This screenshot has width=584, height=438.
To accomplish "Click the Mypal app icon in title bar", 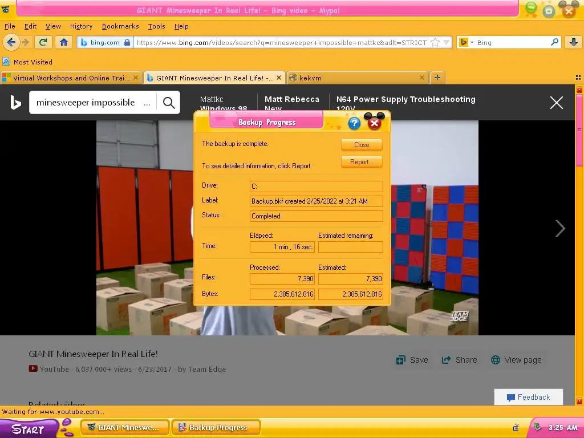I will [5, 10].
